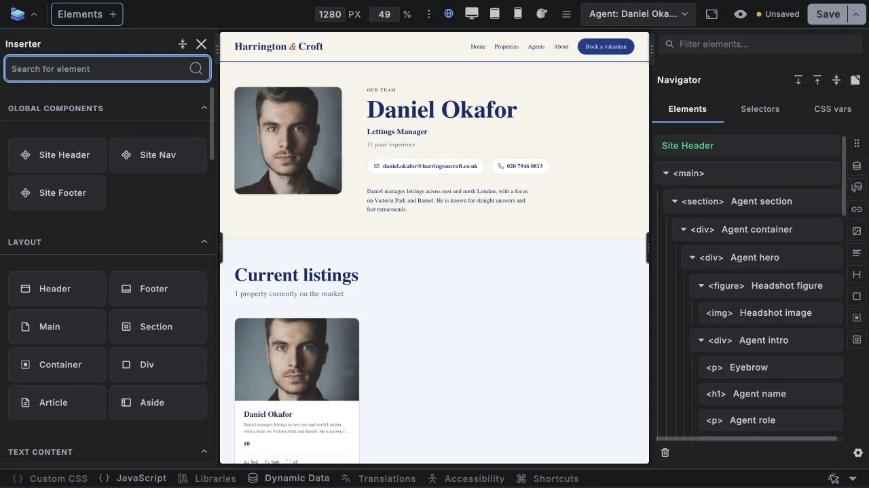This screenshot has width=869, height=488.
Task: Collapse the Headshot figure tree node
Action: pyautogui.click(x=701, y=286)
